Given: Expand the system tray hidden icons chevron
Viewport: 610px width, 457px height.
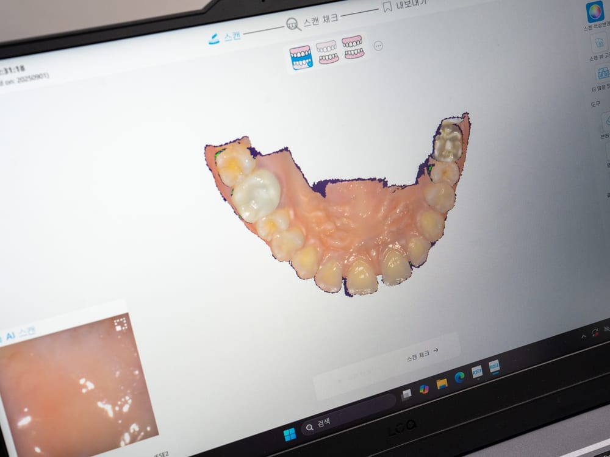Looking at the screenshot, I should 583,336.
